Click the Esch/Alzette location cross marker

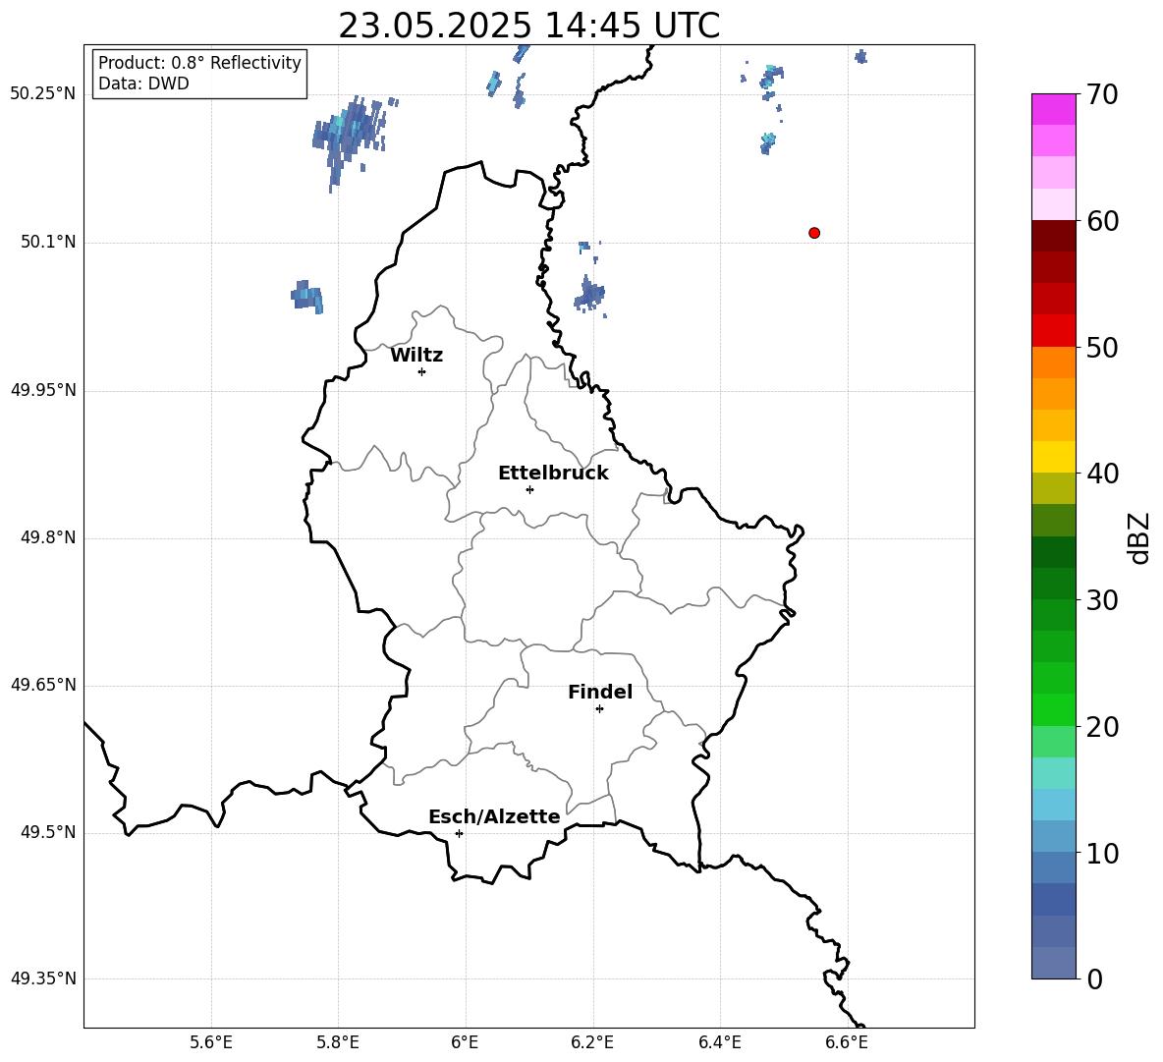[459, 833]
